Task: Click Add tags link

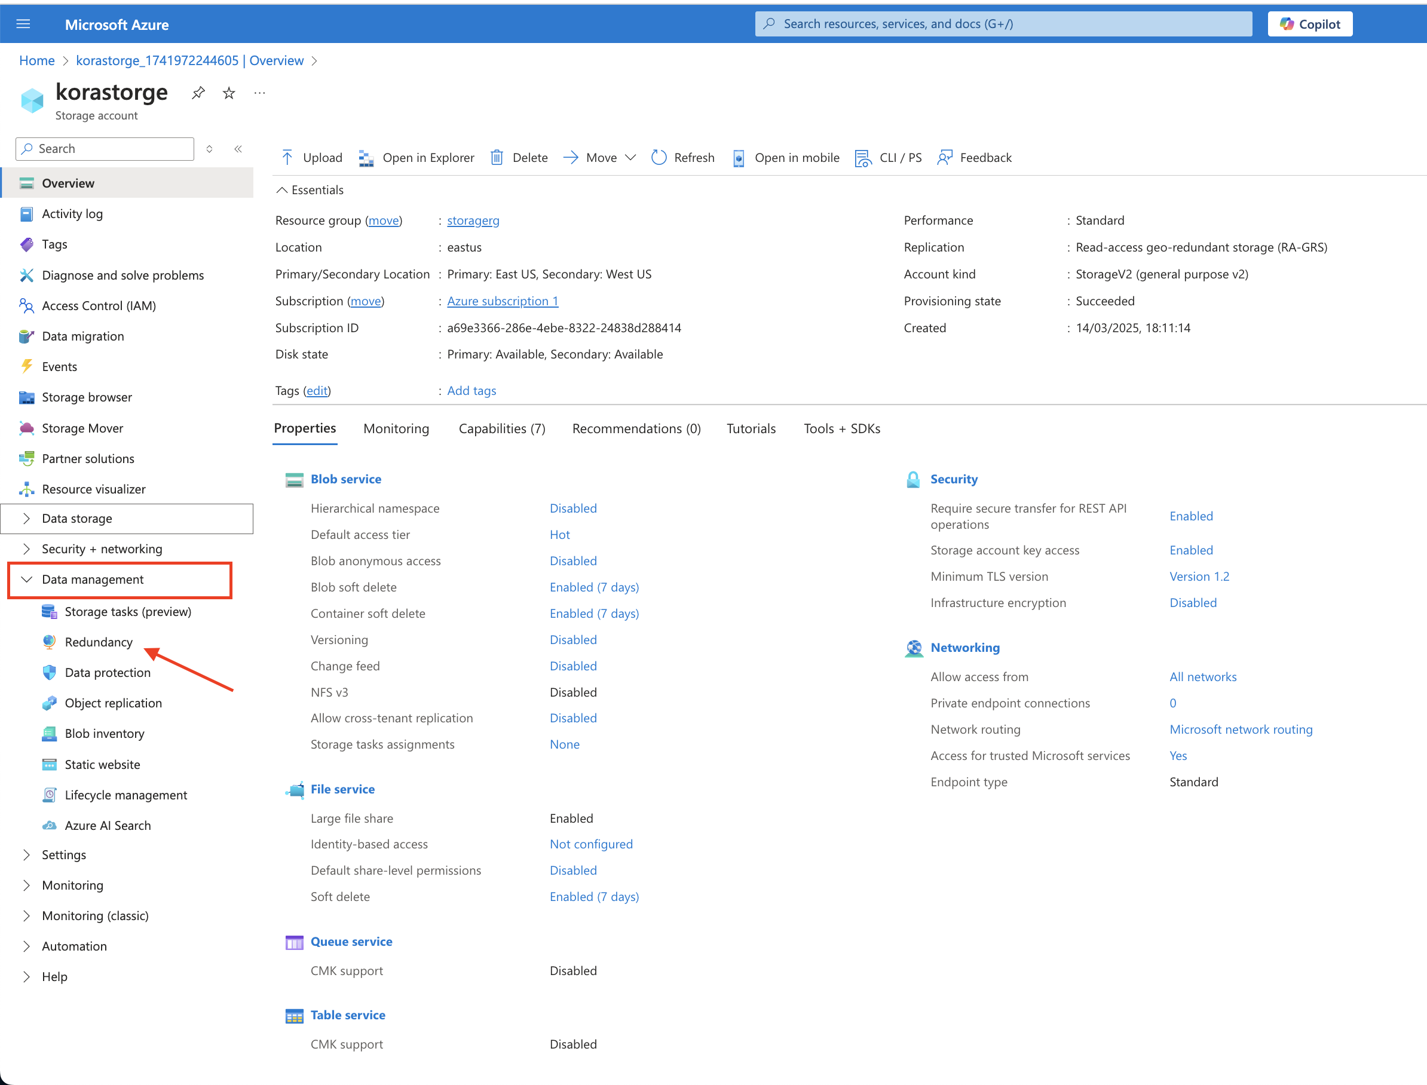Action: pyautogui.click(x=471, y=391)
